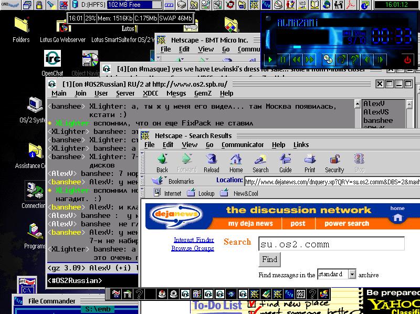Skip to next track in media player
420x314 pixels.
pos(380,60)
